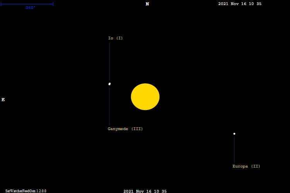Screen dimensions: 290x193
Task: Select the Ganymede (III) label
Action: [x=125, y=129]
